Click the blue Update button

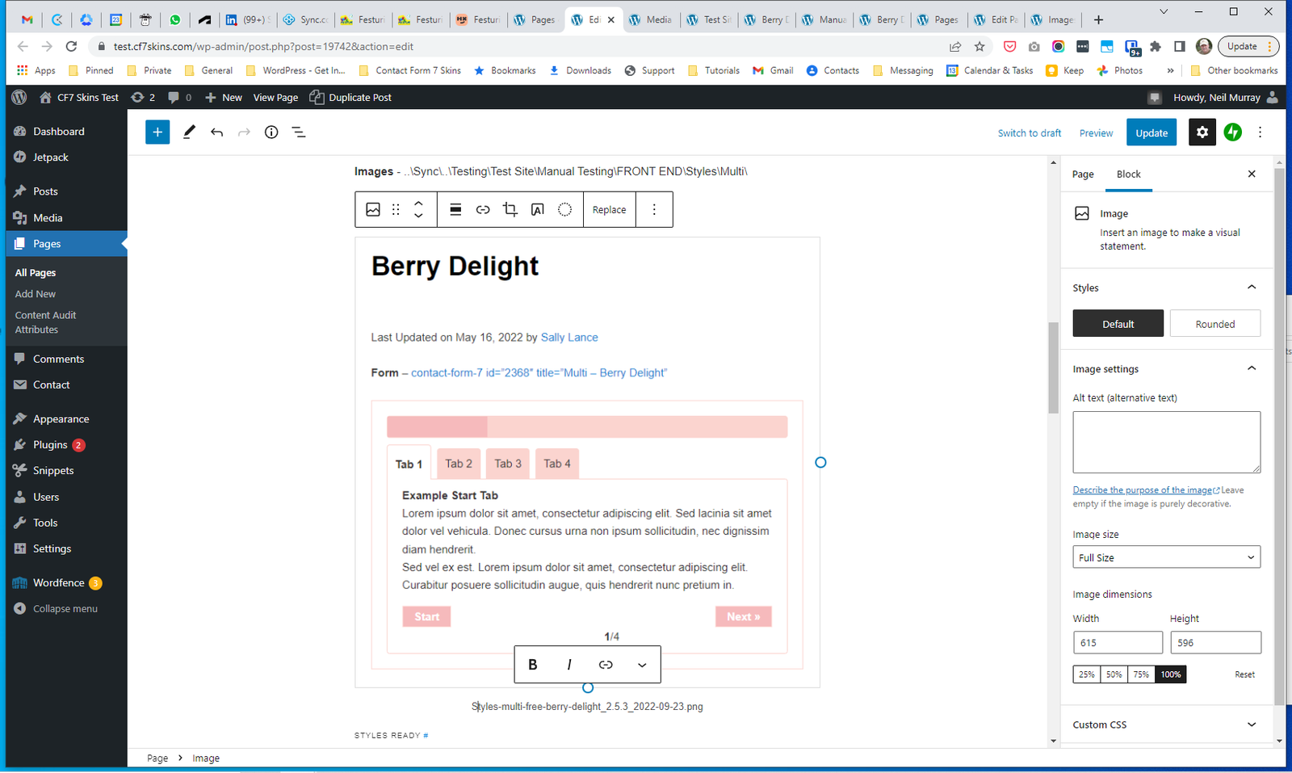point(1151,133)
